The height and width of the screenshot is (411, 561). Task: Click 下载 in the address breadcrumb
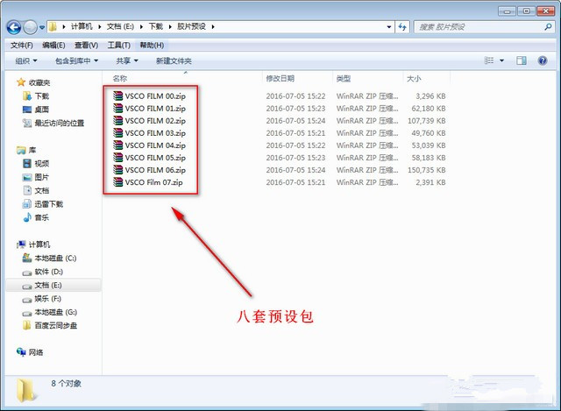pyautogui.click(x=156, y=27)
